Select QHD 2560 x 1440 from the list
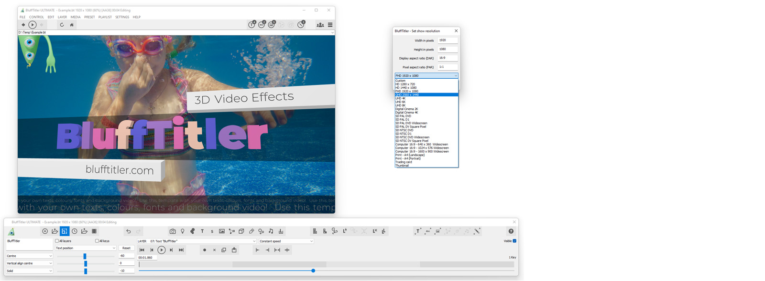The height and width of the screenshot is (281, 765). pos(426,95)
